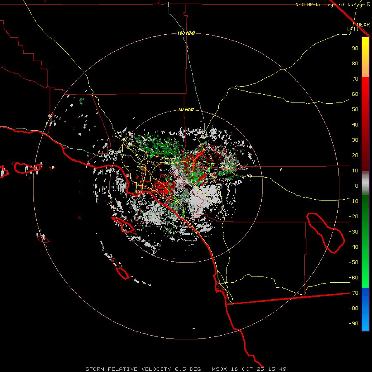Select the positive 20 scale value
This screenshot has height=372, width=372.
coord(355,155)
